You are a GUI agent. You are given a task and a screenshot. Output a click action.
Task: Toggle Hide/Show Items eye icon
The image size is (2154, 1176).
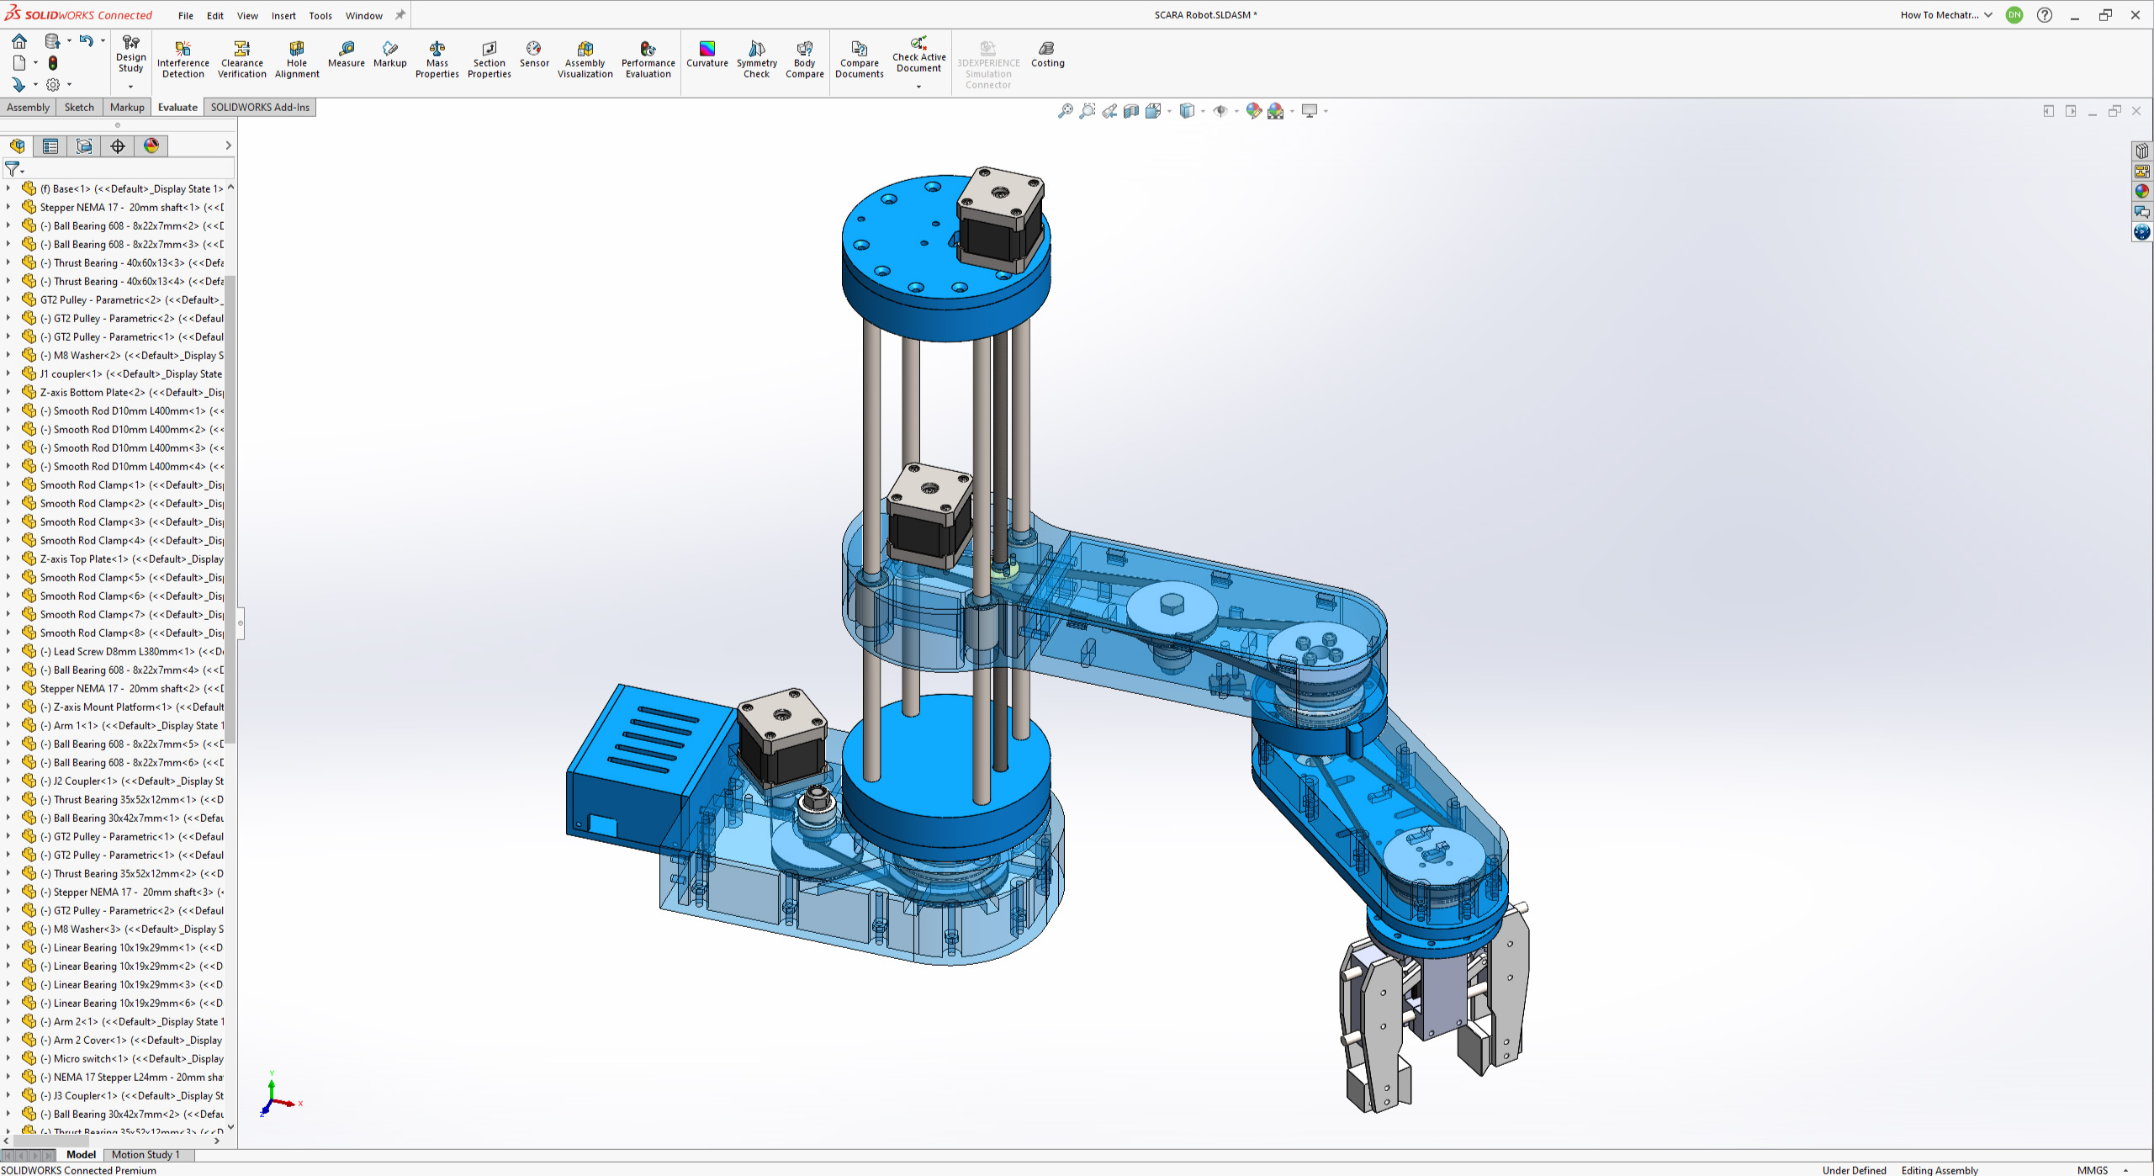1220,111
